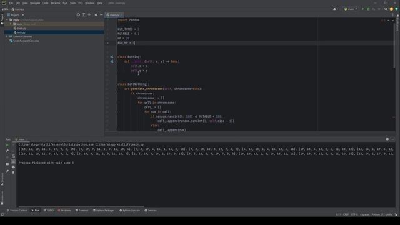
Task: Open the Code menu
Action: 46,3
